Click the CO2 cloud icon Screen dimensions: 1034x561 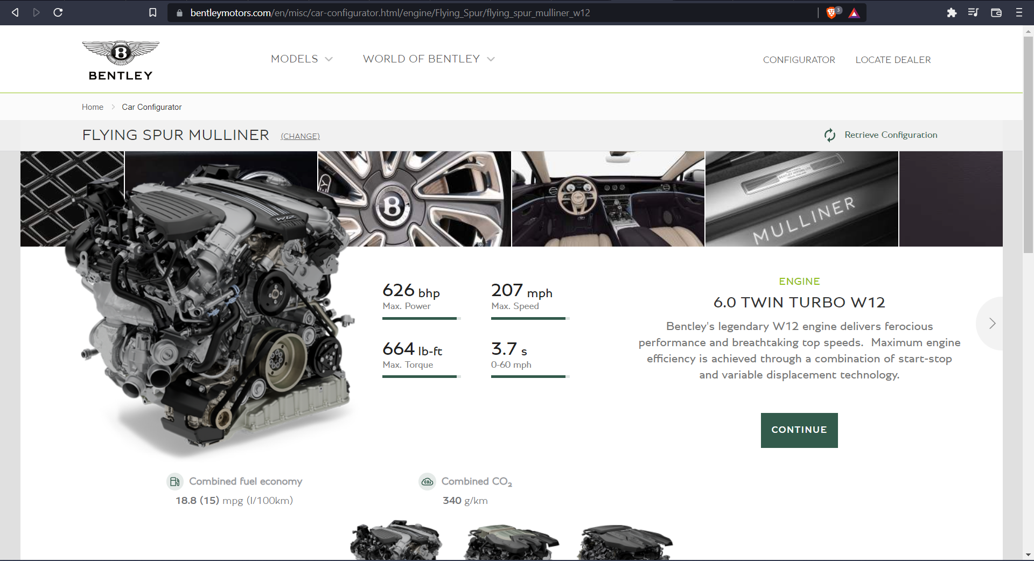(x=427, y=481)
